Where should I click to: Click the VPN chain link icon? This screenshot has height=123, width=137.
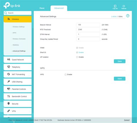click(9, 111)
